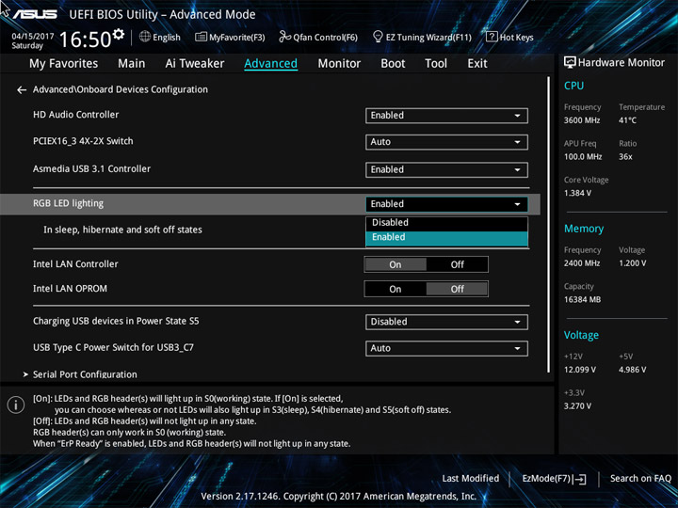Show Hot Keys label

(x=517, y=38)
